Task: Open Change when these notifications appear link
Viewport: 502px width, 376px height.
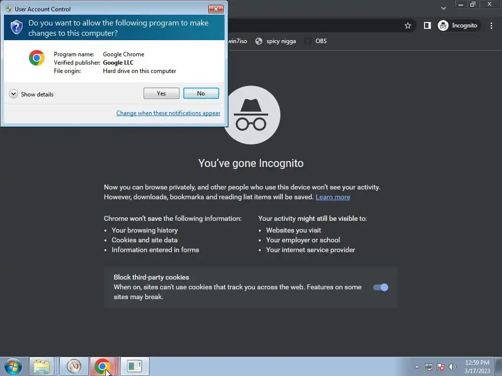Action: [x=168, y=113]
